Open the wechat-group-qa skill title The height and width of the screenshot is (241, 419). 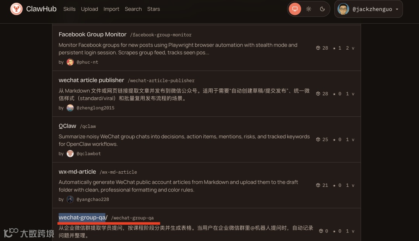[83, 217]
